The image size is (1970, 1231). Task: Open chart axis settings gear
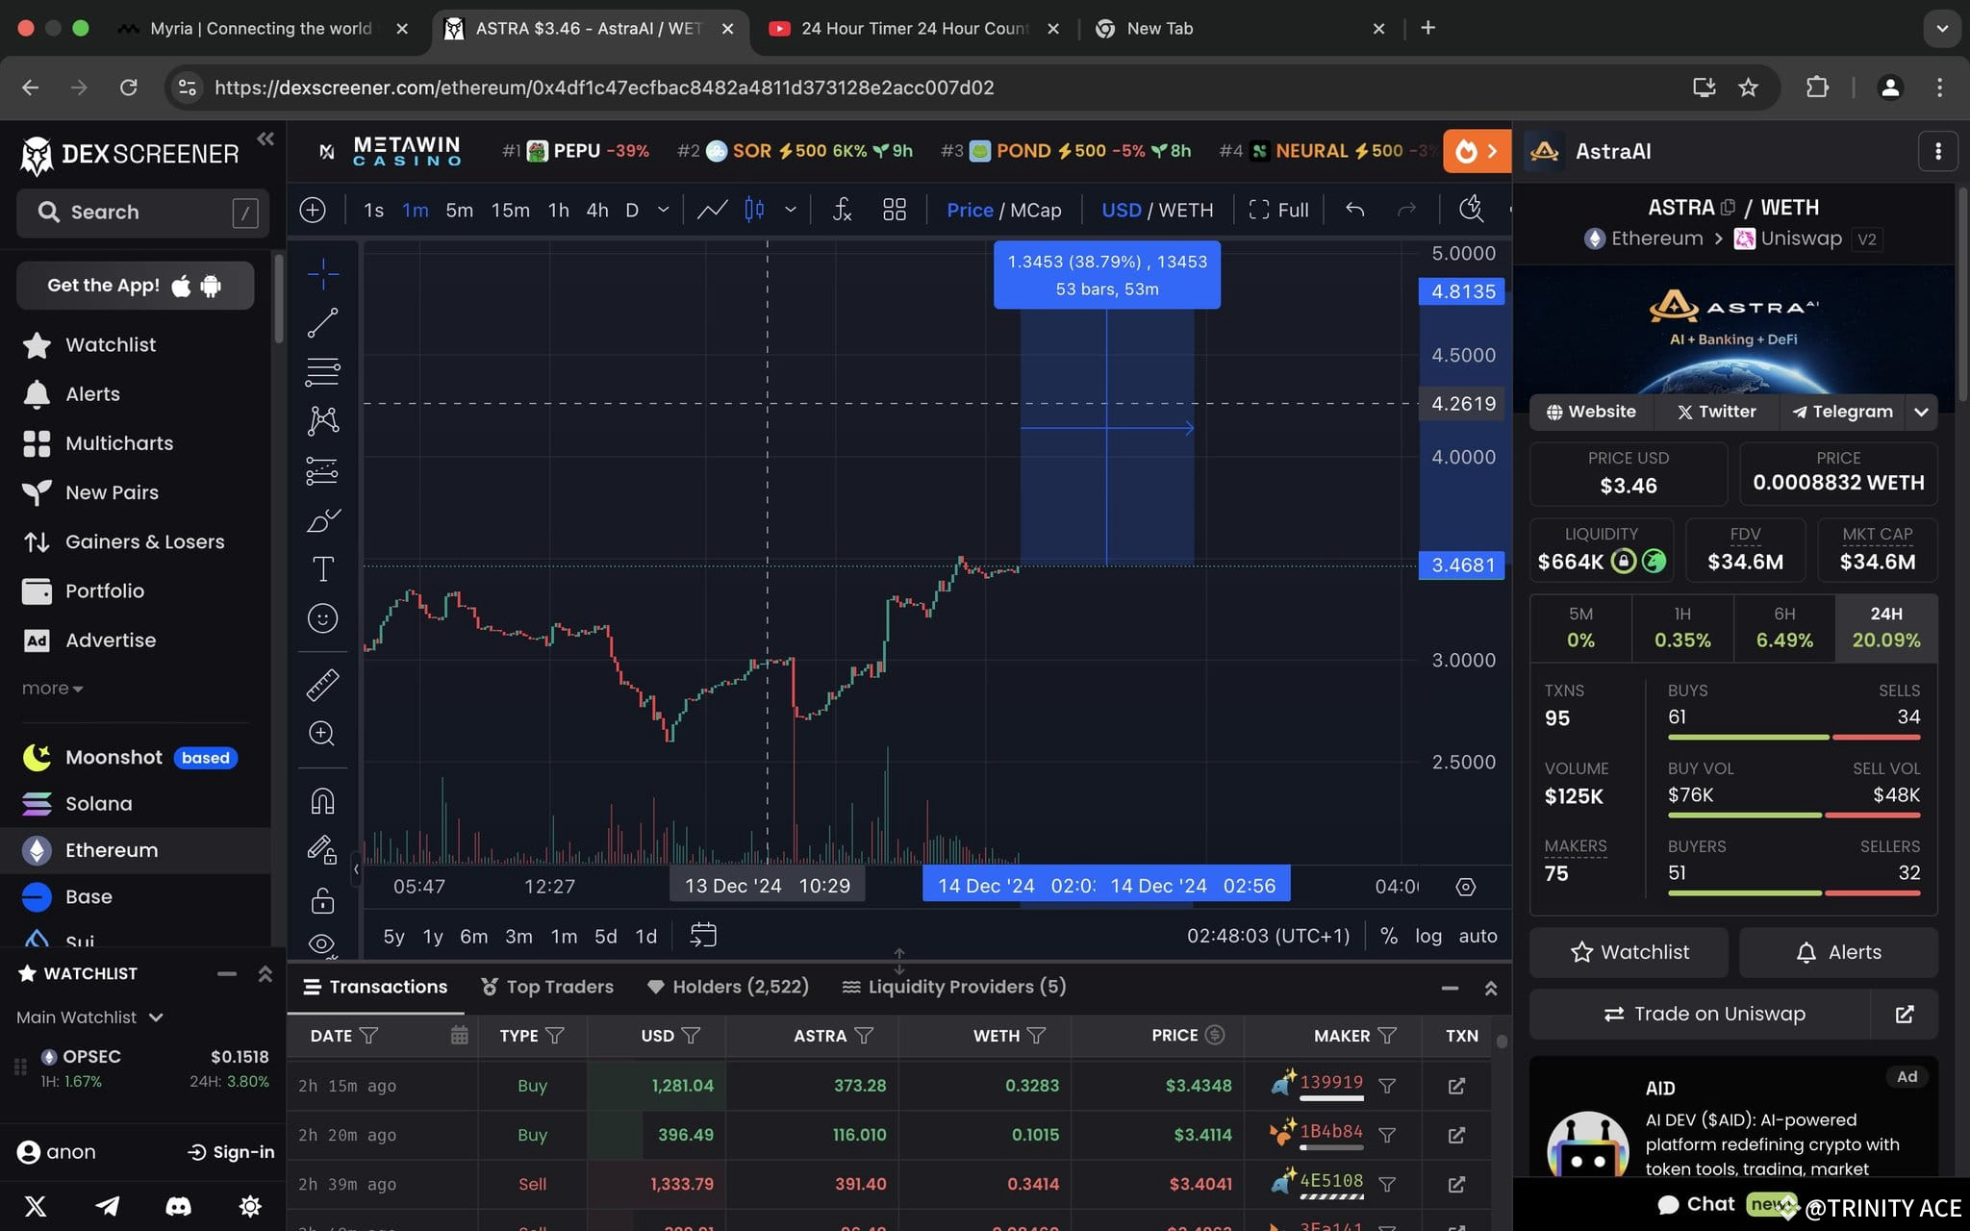pyautogui.click(x=1465, y=887)
